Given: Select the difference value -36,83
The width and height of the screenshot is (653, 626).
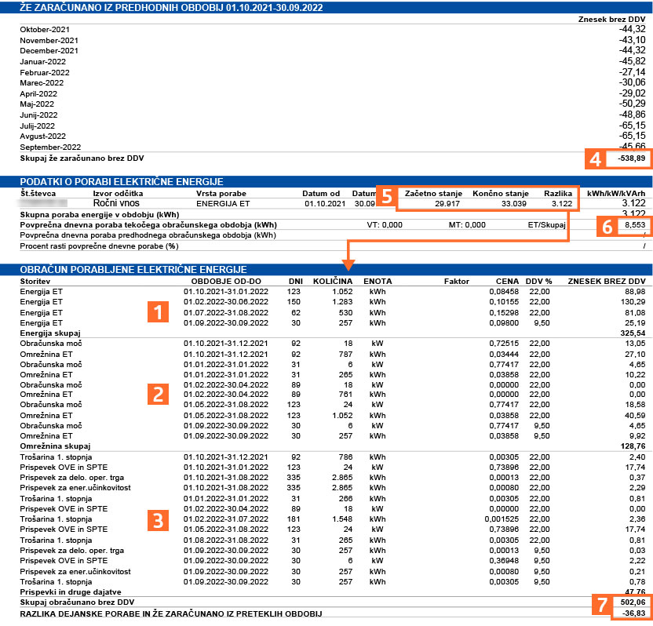Looking at the screenshot, I should (633, 613).
